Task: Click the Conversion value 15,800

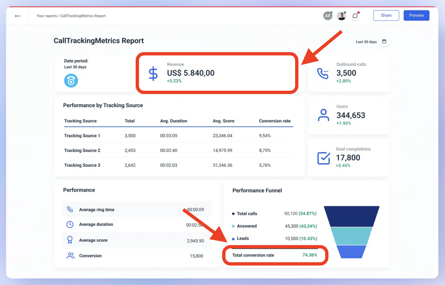Action: pyautogui.click(x=196, y=256)
